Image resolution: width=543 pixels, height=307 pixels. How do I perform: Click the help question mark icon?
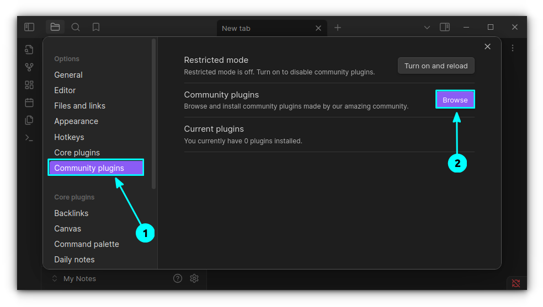(x=178, y=278)
